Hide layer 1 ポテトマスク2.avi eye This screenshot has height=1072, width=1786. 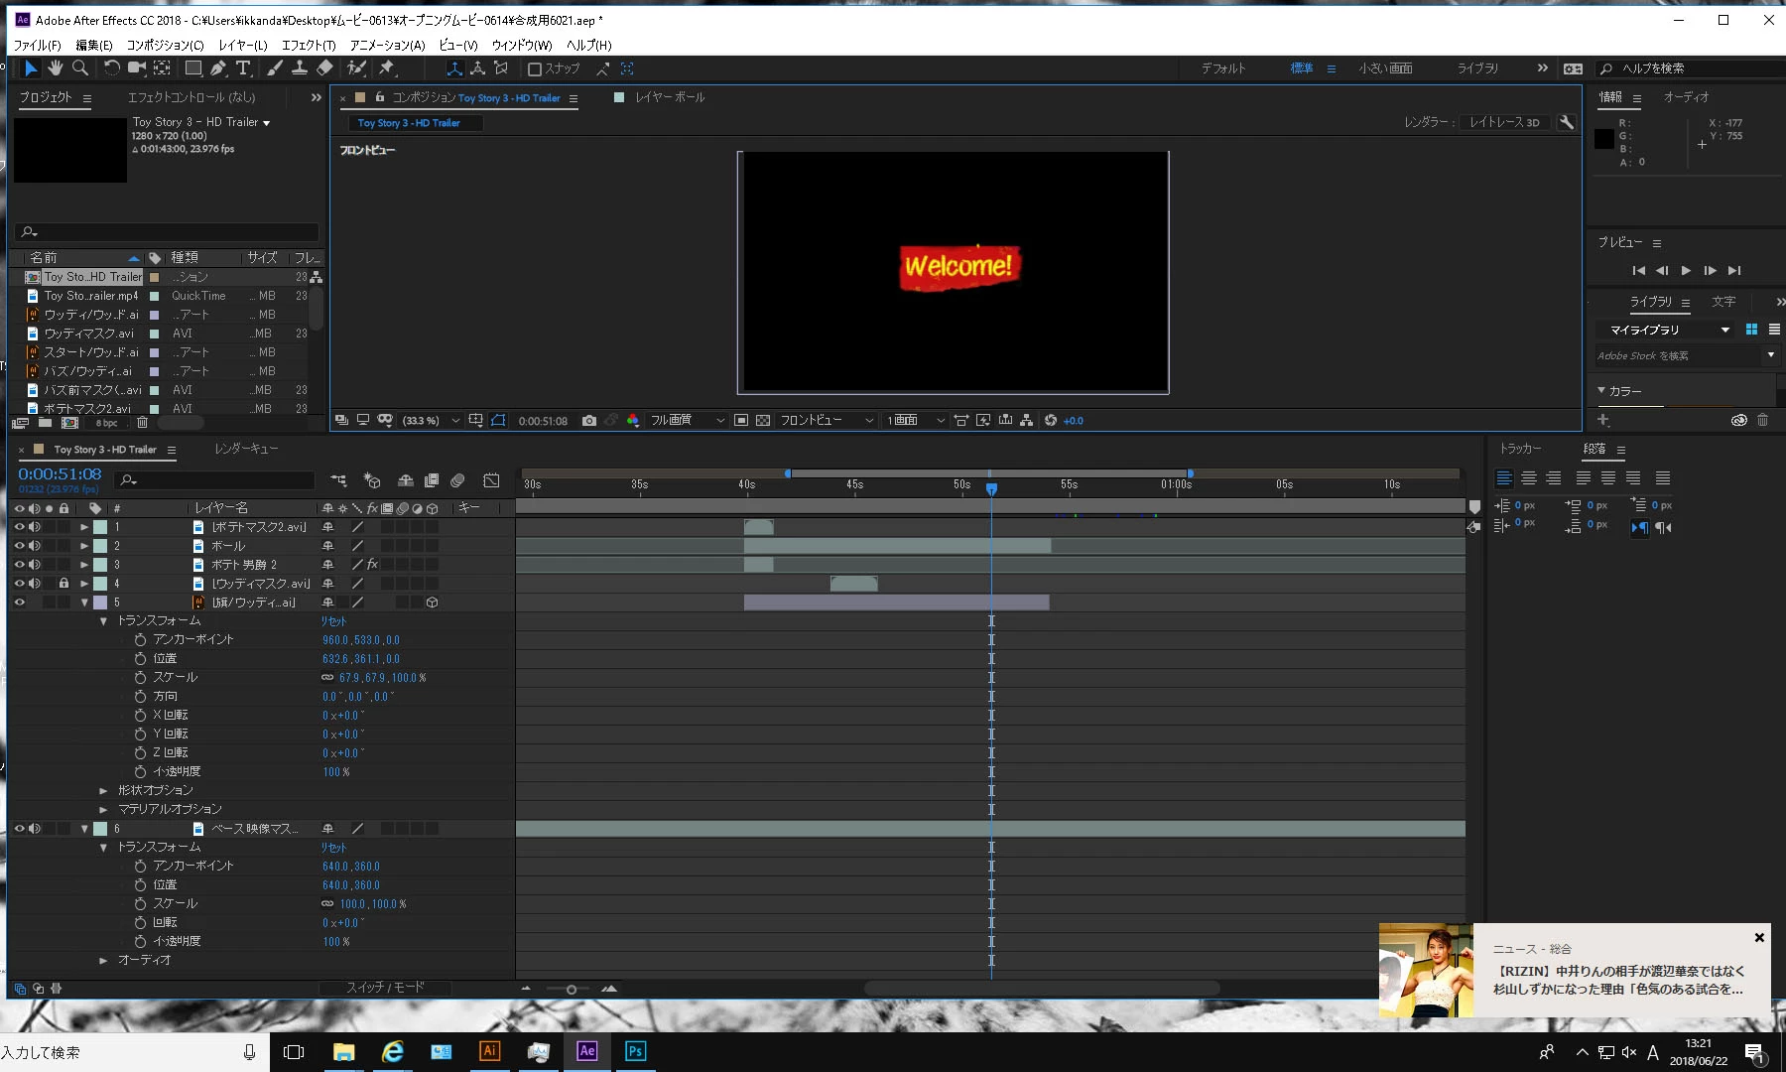[x=19, y=527]
